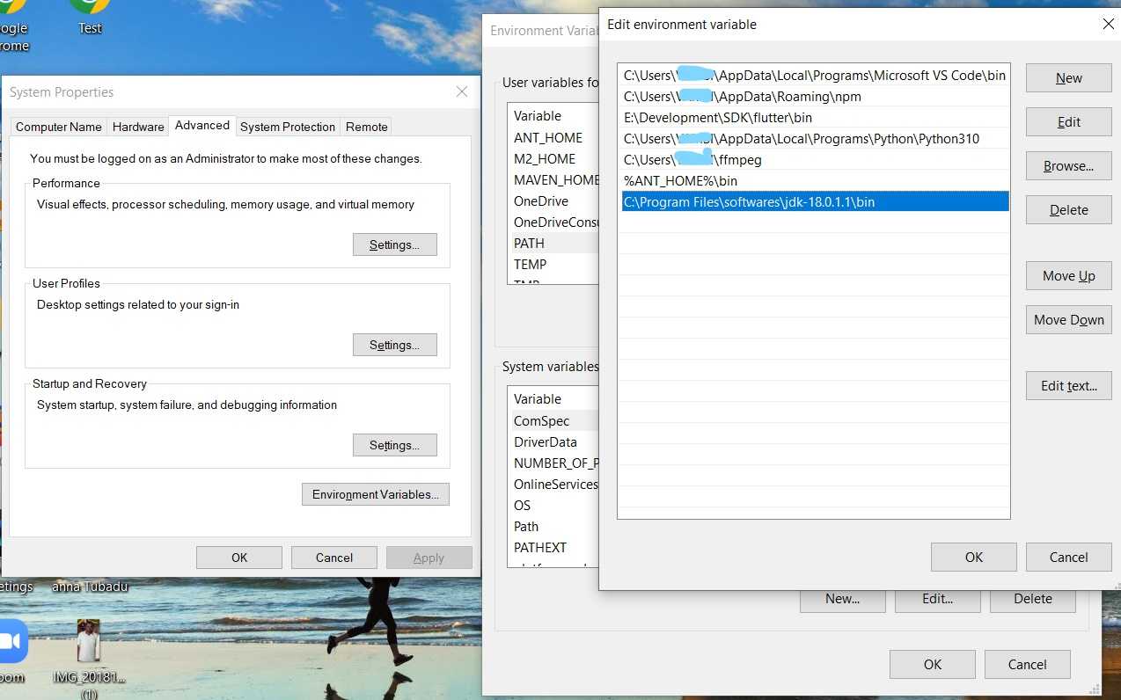Open Performance Settings
This screenshot has height=700, width=1121.
point(394,244)
